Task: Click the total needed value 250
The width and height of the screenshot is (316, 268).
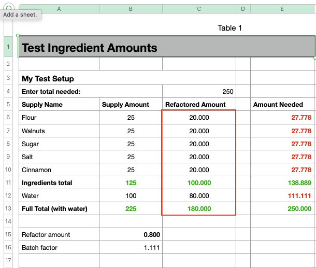Action: click(x=199, y=92)
